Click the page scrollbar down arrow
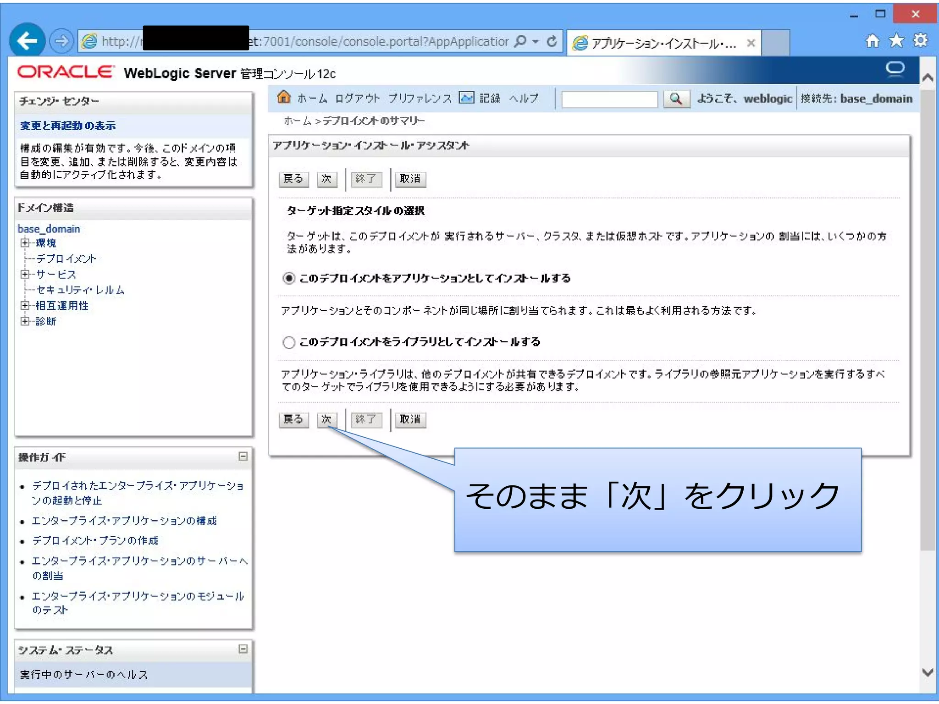This screenshot has width=939, height=704. coord(928,672)
